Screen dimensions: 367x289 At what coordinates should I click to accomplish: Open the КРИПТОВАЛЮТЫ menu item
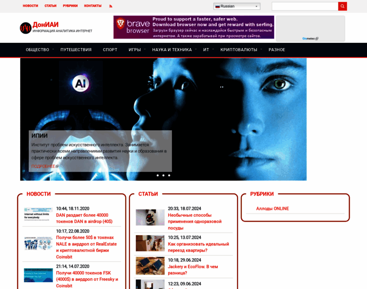coord(239,50)
